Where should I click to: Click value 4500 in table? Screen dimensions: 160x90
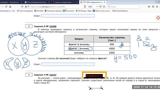coord(112,48)
